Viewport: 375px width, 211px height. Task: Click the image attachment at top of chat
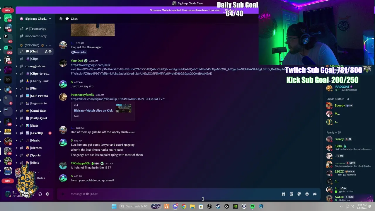click(93, 30)
